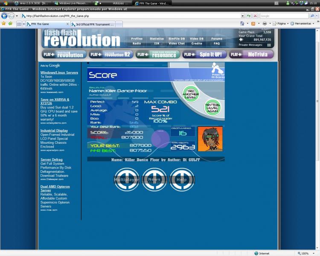The height and width of the screenshot is (256, 320).
Task: Click the Play Spin It UP! banner
Action: 204,55
